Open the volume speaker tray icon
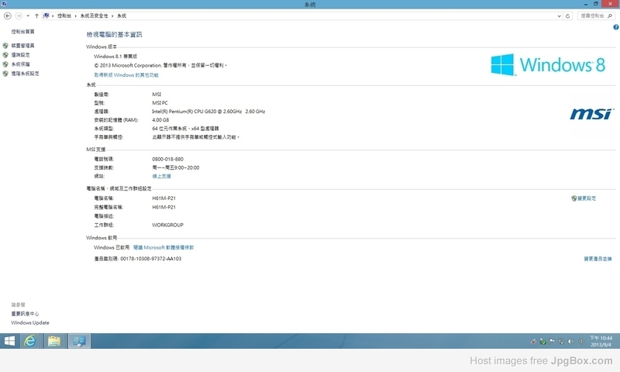The height and width of the screenshot is (372, 620). [x=571, y=341]
